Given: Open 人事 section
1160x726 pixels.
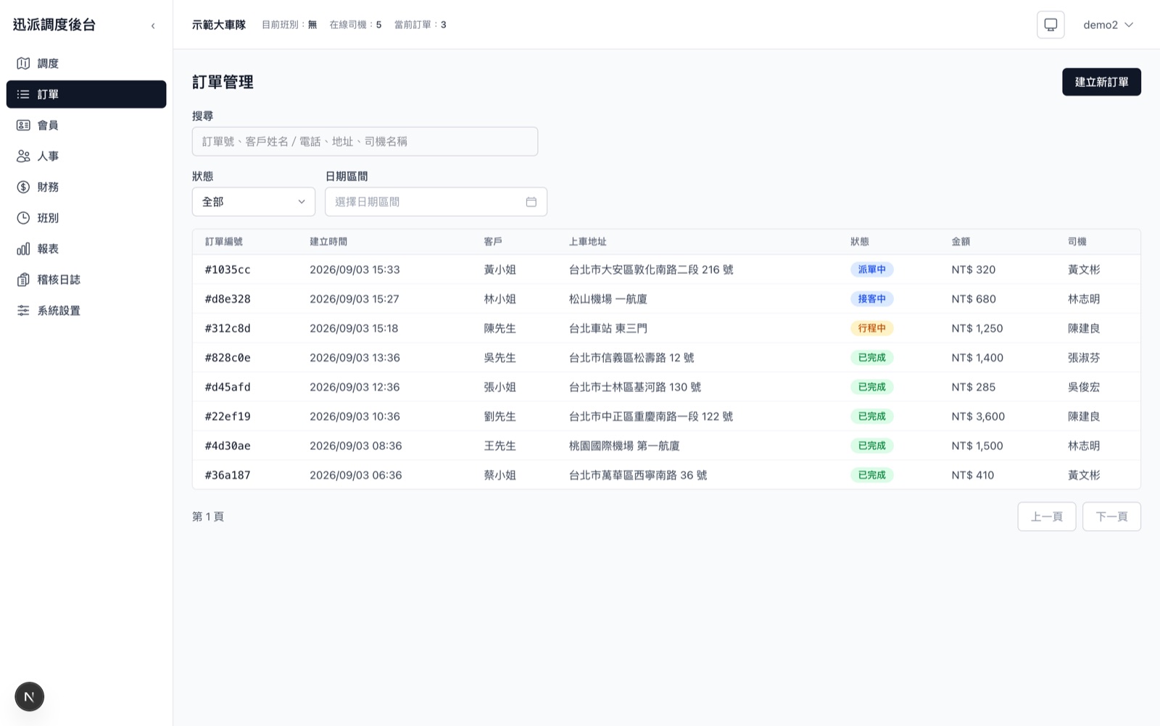Looking at the screenshot, I should (86, 157).
